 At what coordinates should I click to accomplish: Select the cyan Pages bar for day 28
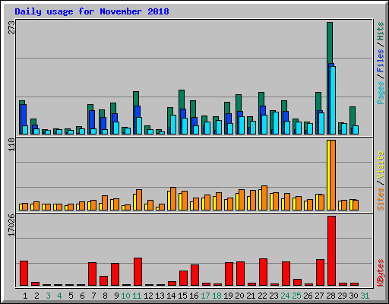(333, 100)
